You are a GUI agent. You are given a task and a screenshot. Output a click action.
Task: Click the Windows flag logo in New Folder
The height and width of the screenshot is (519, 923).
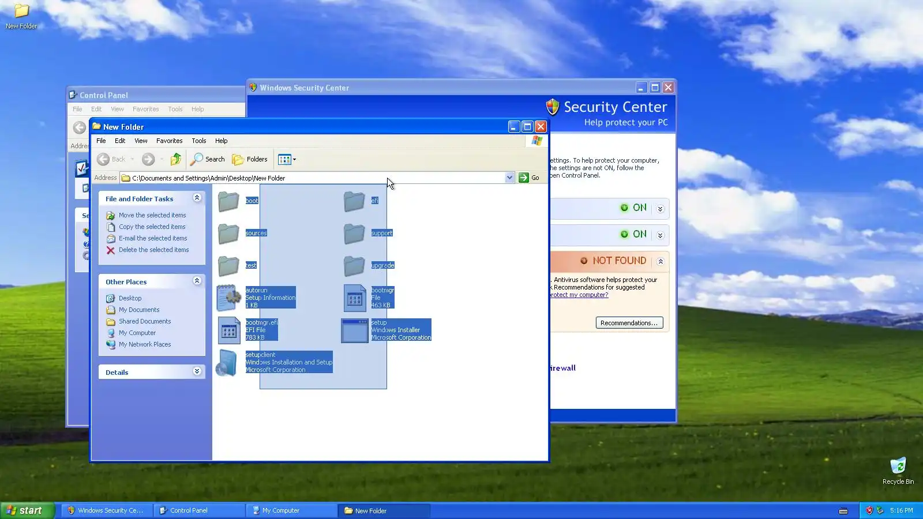(x=537, y=140)
